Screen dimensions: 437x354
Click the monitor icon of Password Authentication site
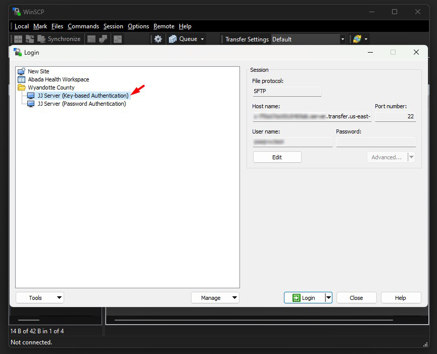31,104
